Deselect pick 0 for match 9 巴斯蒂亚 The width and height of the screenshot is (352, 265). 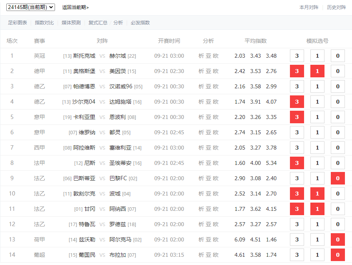(x=338, y=178)
